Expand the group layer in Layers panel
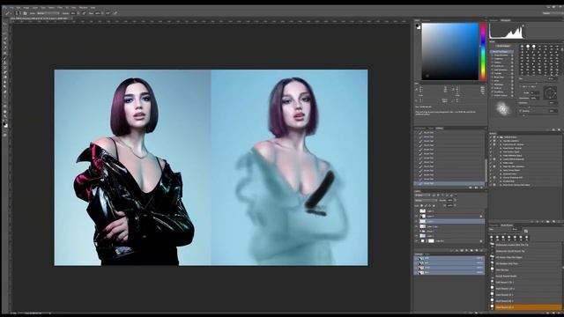564x317 pixels. click(x=420, y=231)
